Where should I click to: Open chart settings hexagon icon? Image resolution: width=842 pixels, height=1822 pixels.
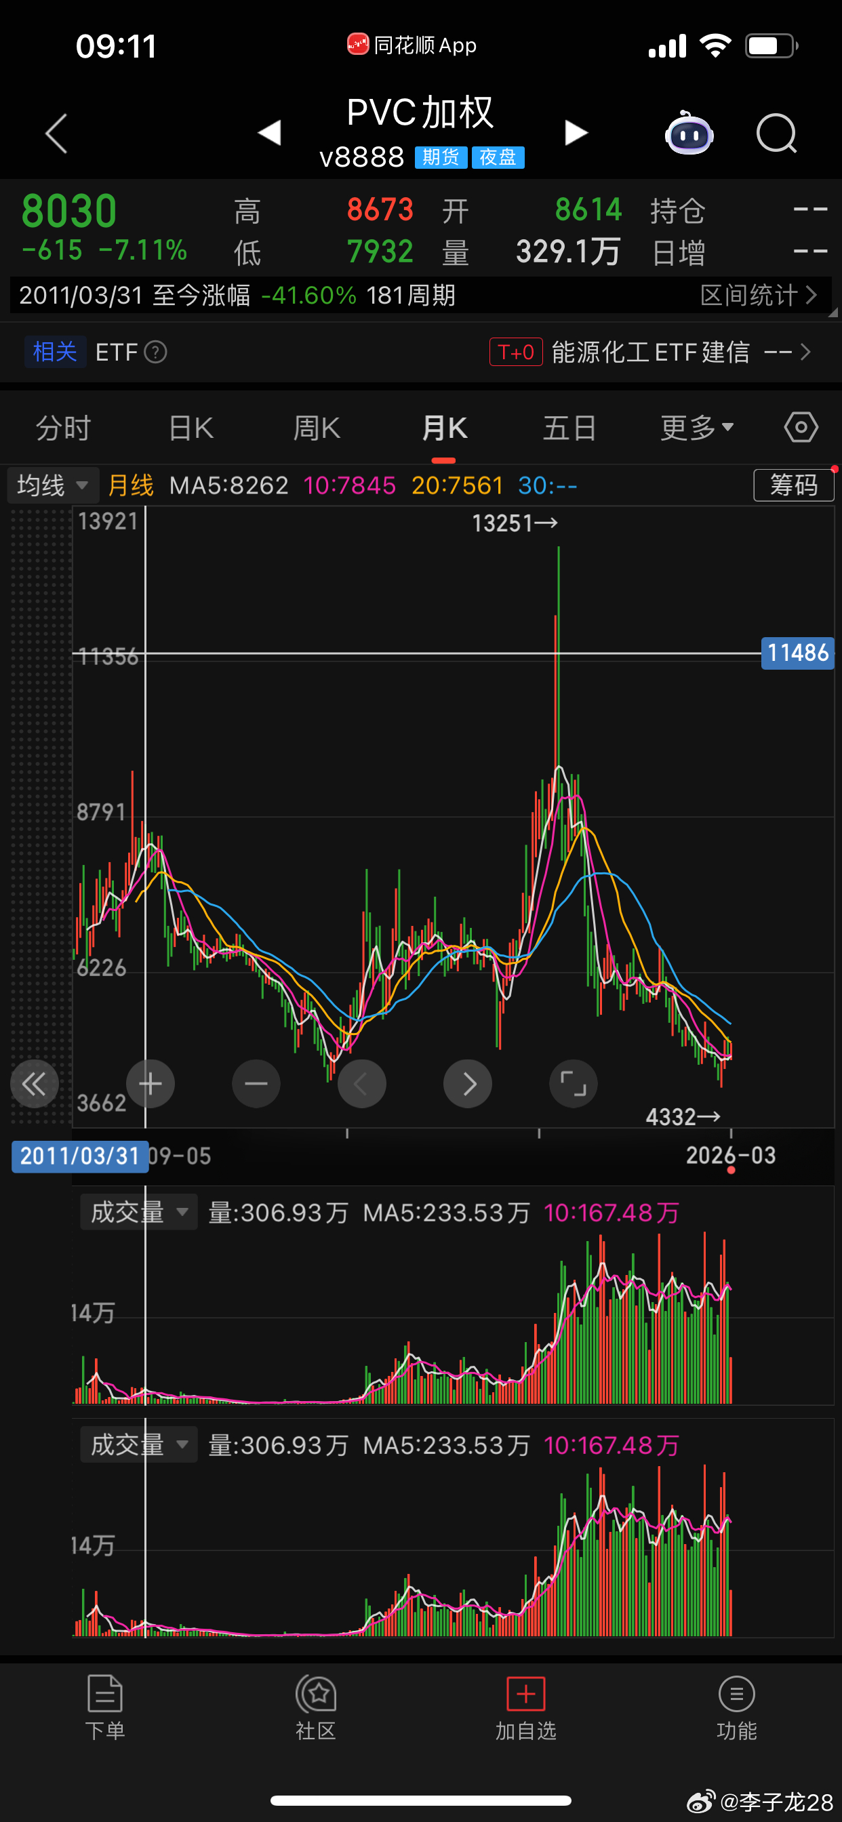(x=801, y=427)
